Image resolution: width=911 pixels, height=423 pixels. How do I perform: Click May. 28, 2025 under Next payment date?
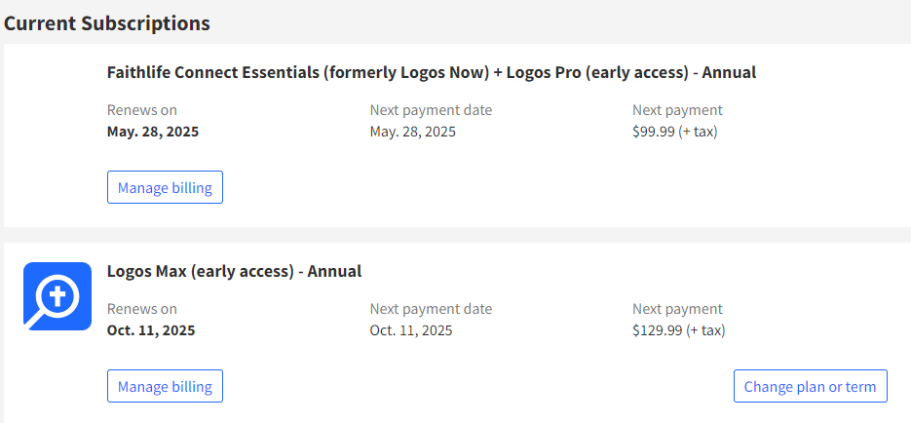click(x=413, y=132)
